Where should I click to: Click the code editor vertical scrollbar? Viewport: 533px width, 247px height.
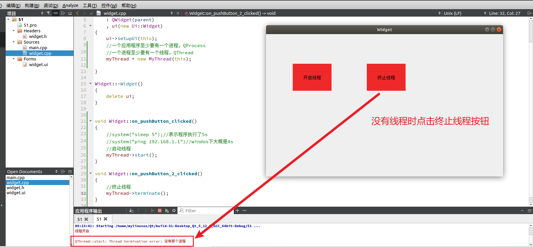pos(531,111)
